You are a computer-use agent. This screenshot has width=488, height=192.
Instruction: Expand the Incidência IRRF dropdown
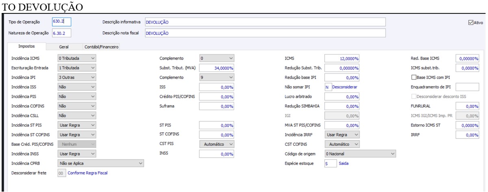[343, 134]
